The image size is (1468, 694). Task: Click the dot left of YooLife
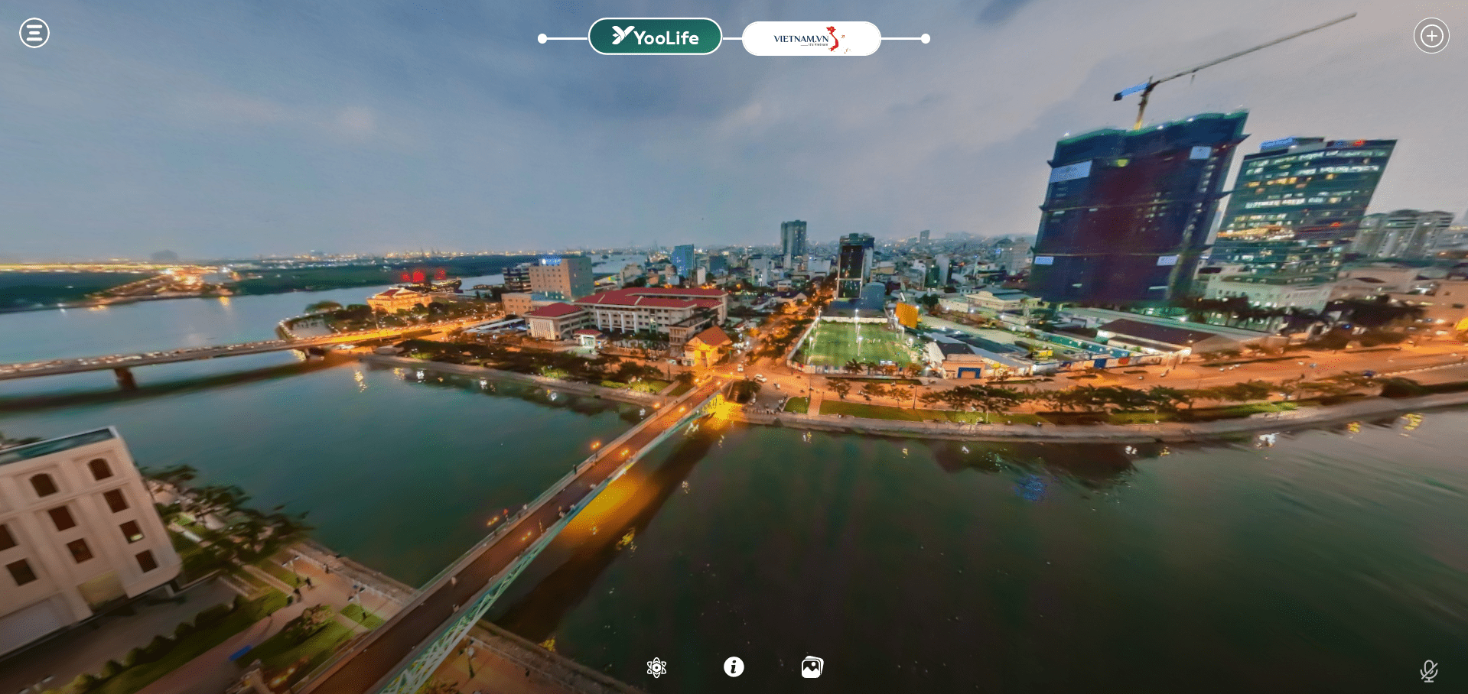coord(542,38)
